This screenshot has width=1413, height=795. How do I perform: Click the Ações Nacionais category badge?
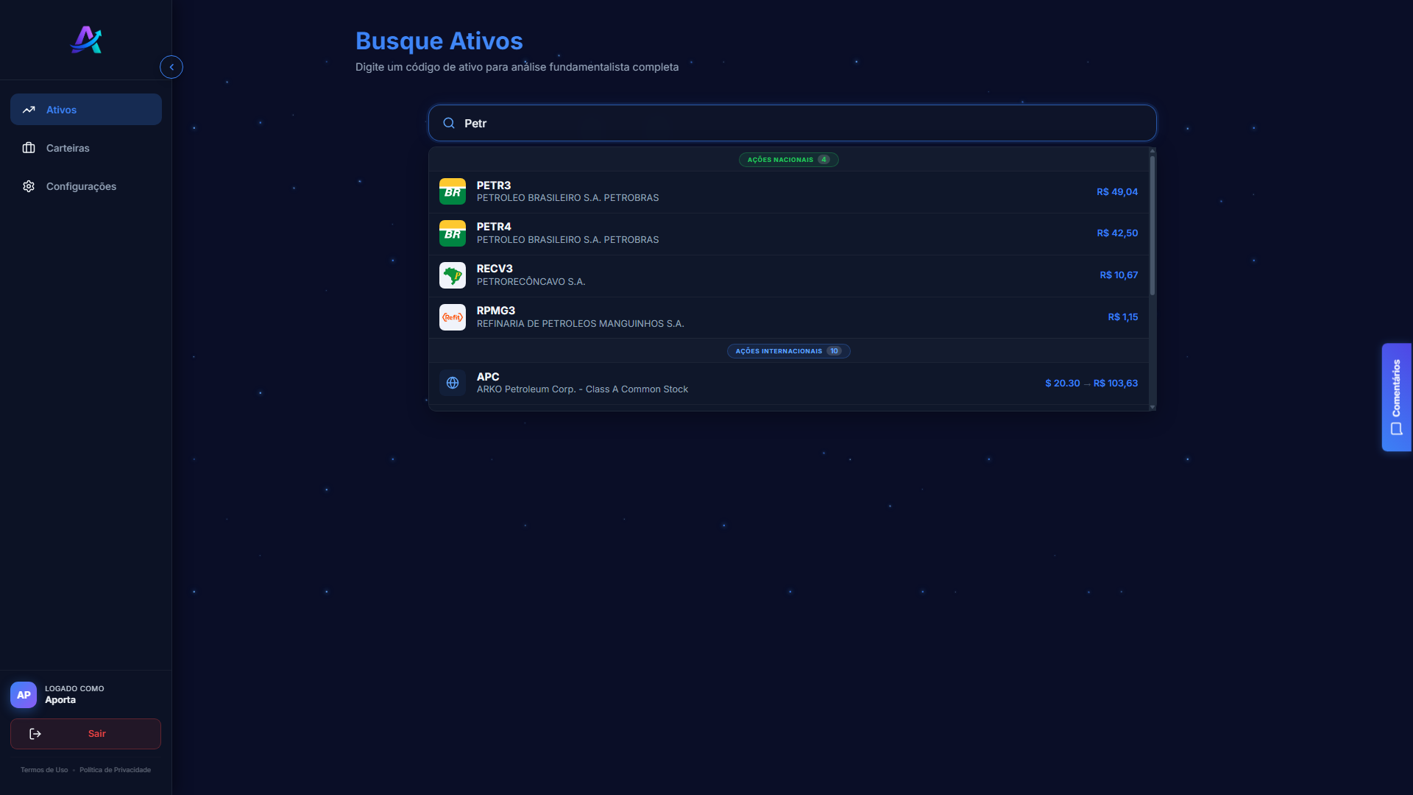pyautogui.click(x=788, y=160)
